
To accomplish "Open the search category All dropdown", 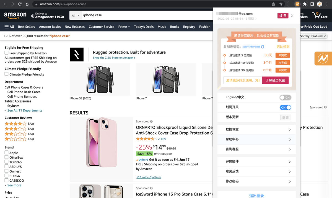I will point(75,16).
